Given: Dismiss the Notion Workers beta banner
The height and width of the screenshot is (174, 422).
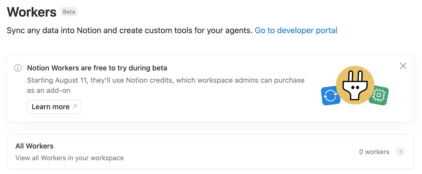Looking at the screenshot, I should click(x=403, y=66).
